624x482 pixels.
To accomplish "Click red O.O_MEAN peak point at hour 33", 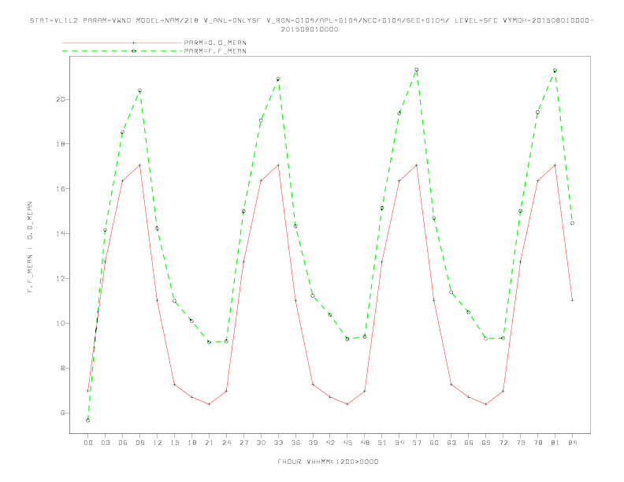I will [278, 165].
